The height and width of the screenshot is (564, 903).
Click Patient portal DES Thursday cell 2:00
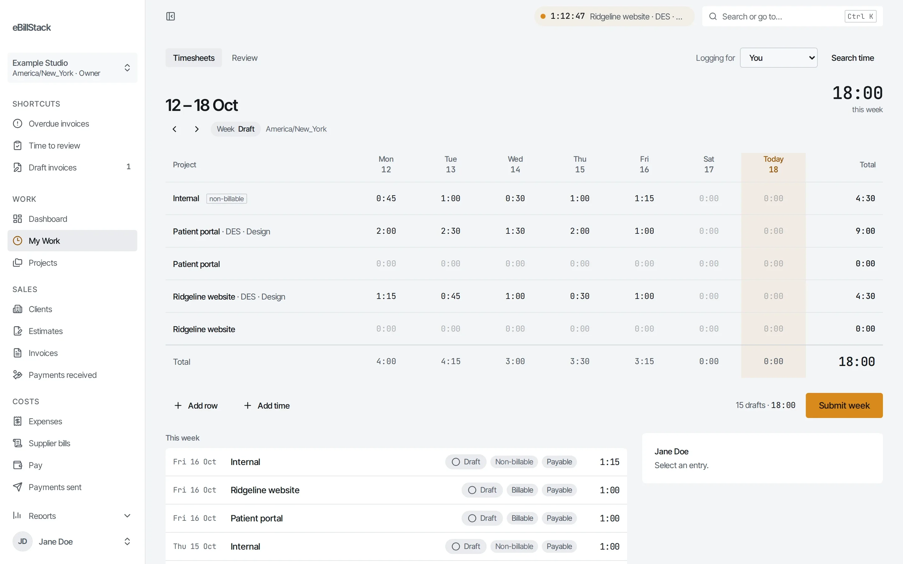579,231
